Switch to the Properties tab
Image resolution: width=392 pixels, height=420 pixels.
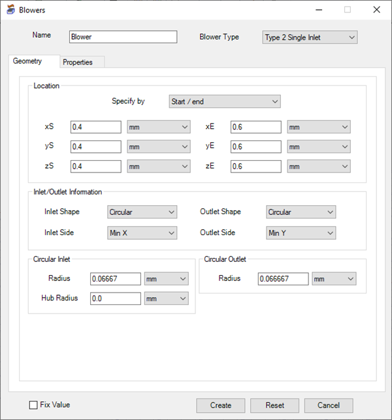click(x=78, y=62)
